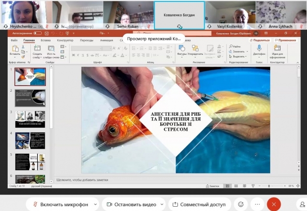Toggle the AutoSave (Автосохранение) switch
This screenshot has height=211, width=307.
click(x=37, y=34)
